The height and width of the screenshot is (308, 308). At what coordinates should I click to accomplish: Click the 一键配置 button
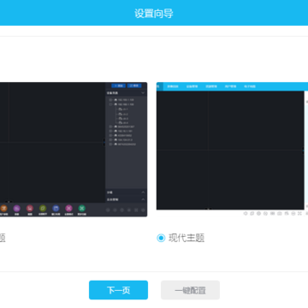point(190,290)
